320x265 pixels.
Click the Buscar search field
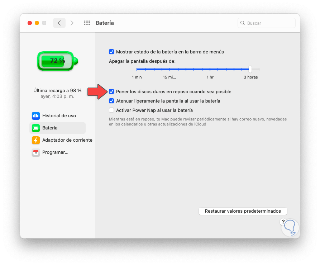(x=269, y=23)
